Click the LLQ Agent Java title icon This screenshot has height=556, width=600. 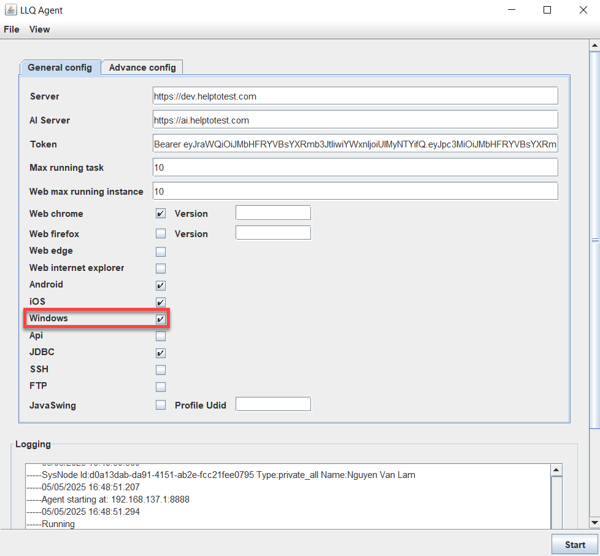click(x=10, y=10)
